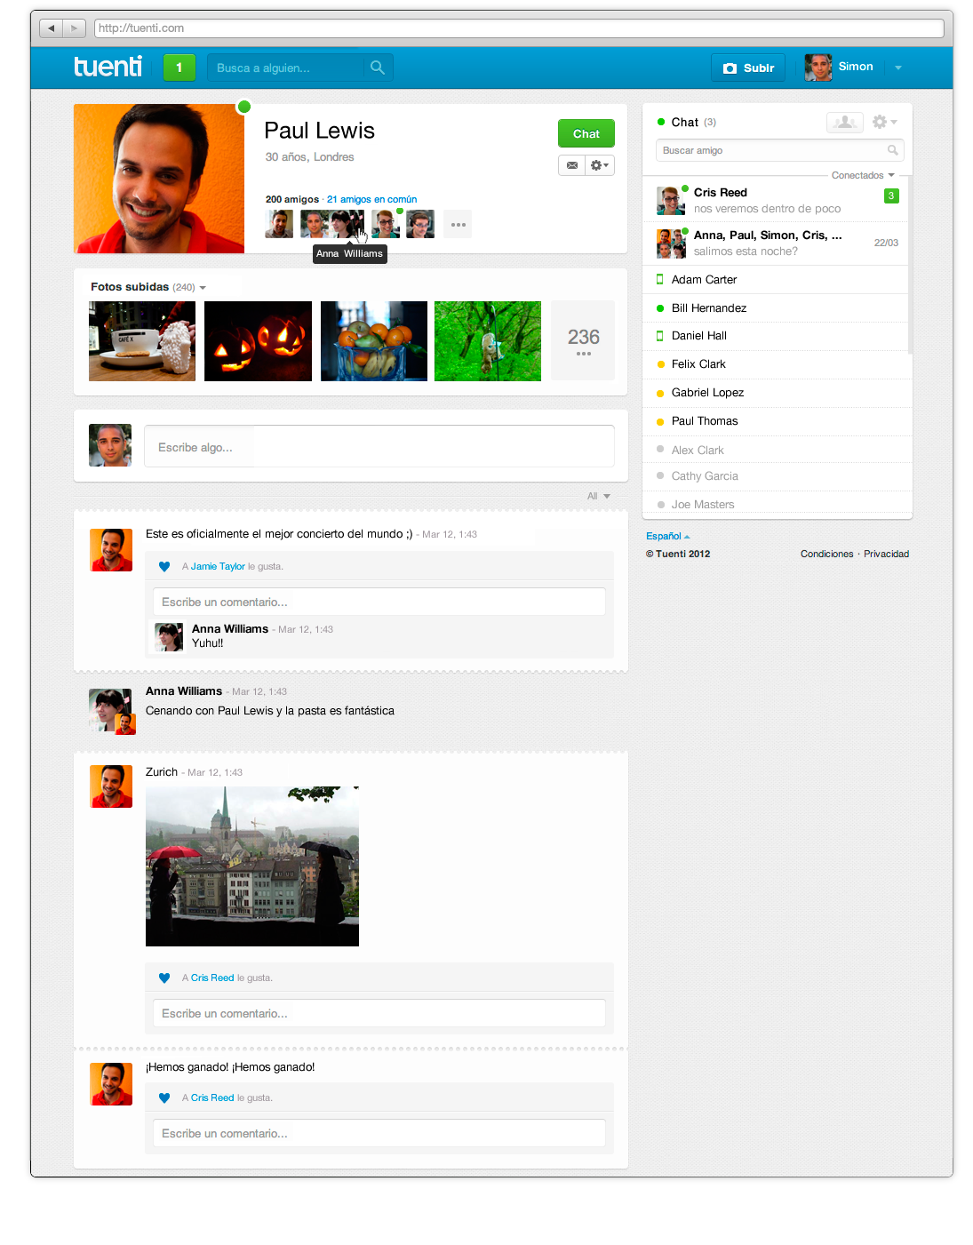Click the search magnifier icon in header
Screen dimensions: 973x1245
pos(378,68)
